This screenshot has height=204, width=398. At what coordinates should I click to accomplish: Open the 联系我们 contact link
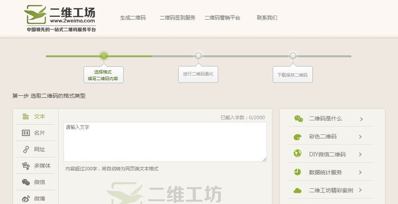267,18
